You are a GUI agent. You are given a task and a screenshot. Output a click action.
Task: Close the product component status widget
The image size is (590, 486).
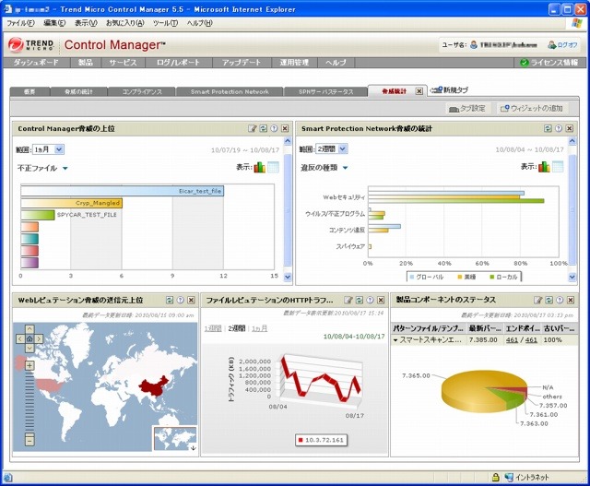571,300
